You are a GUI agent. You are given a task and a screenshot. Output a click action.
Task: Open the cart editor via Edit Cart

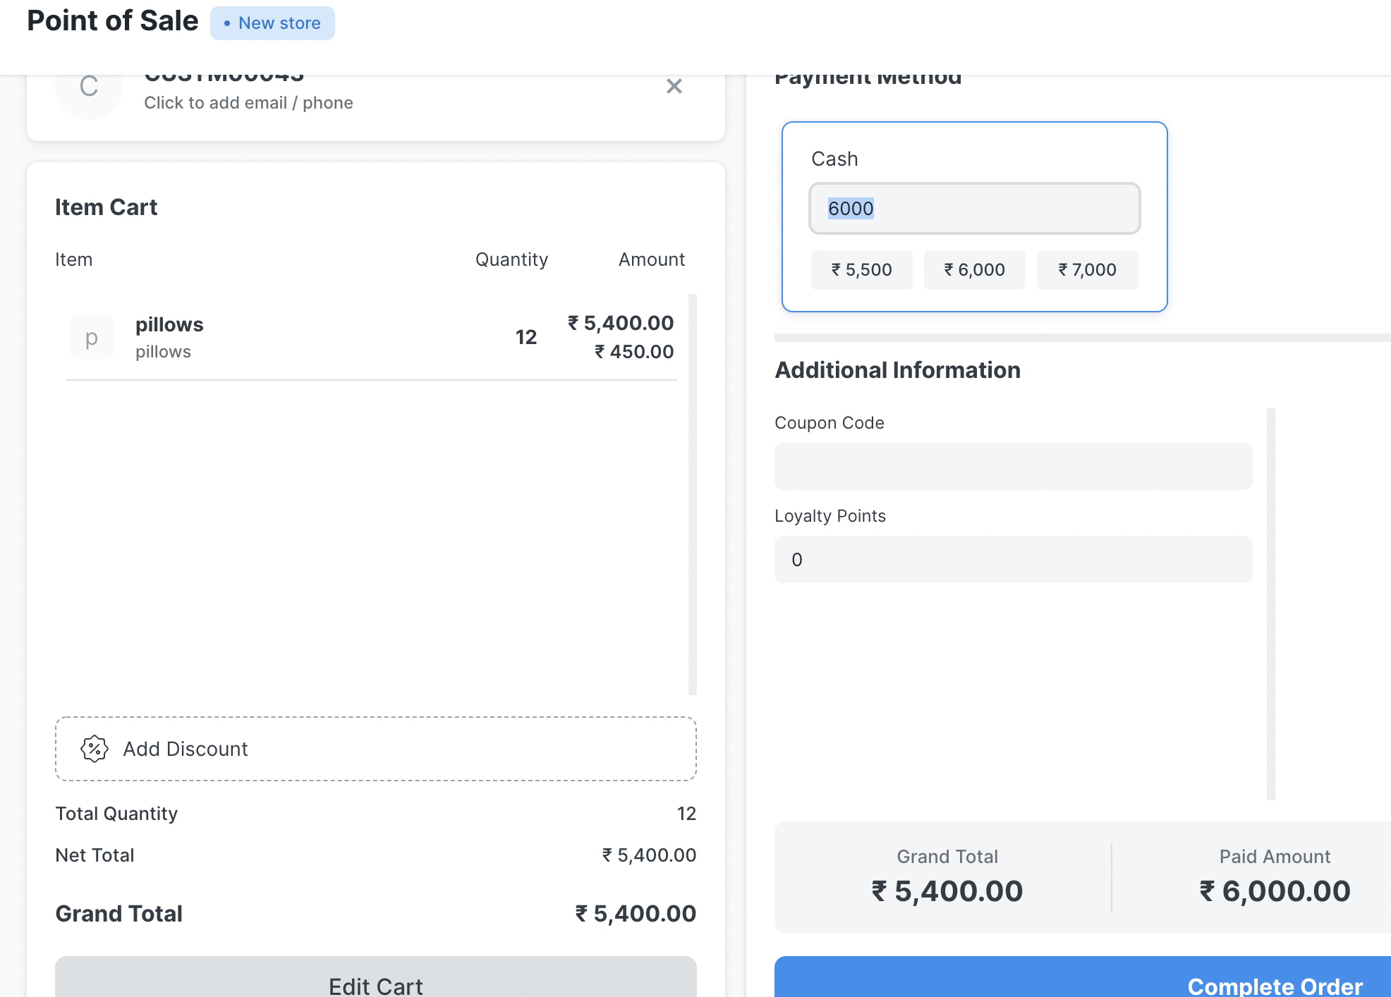[x=375, y=985]
